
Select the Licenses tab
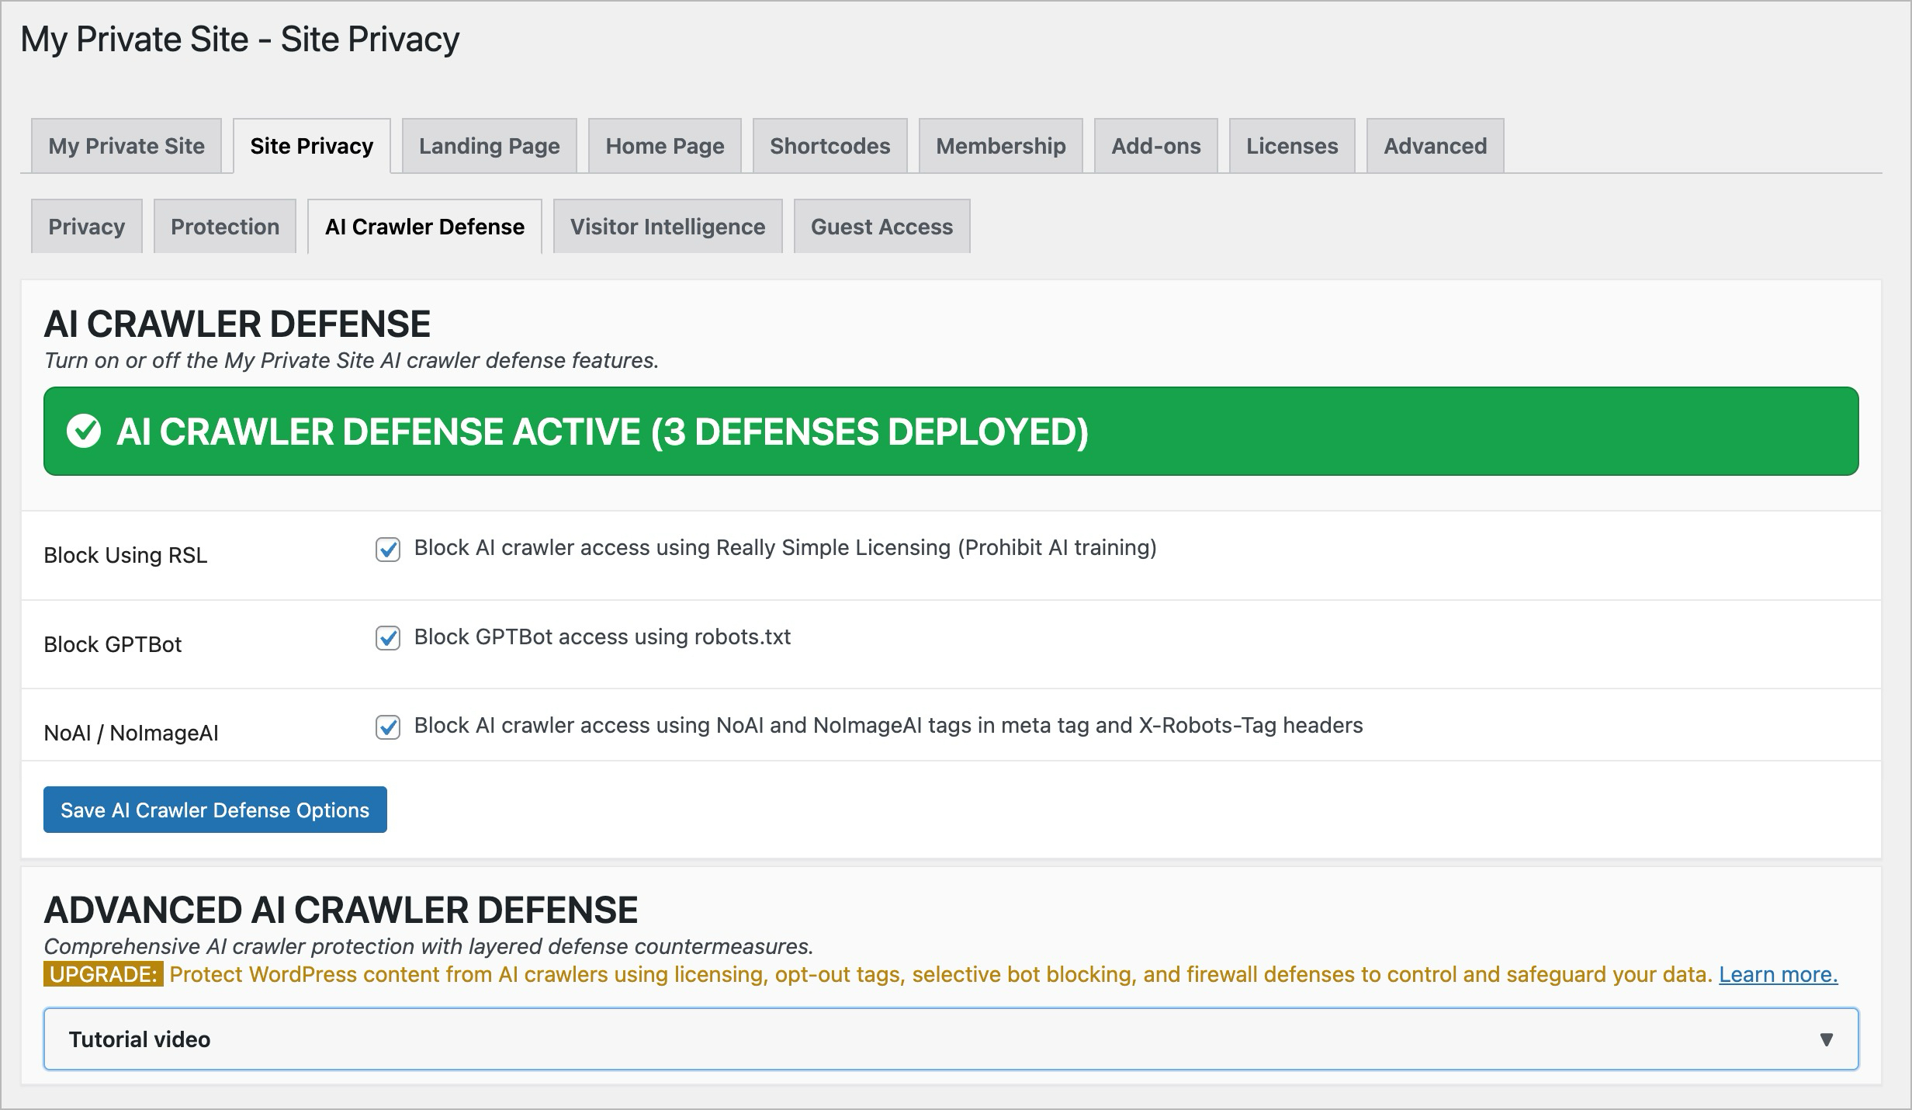click(1292, 146)
